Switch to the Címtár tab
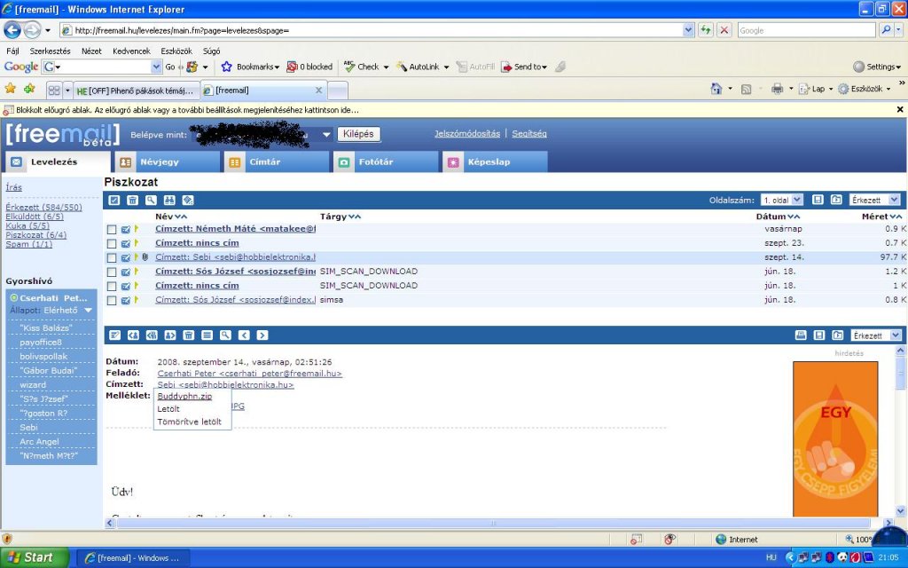This screenshot has width=908, height=568. (277, 162)
